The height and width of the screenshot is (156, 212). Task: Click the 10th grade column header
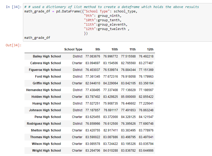click(x=115, y=49)
